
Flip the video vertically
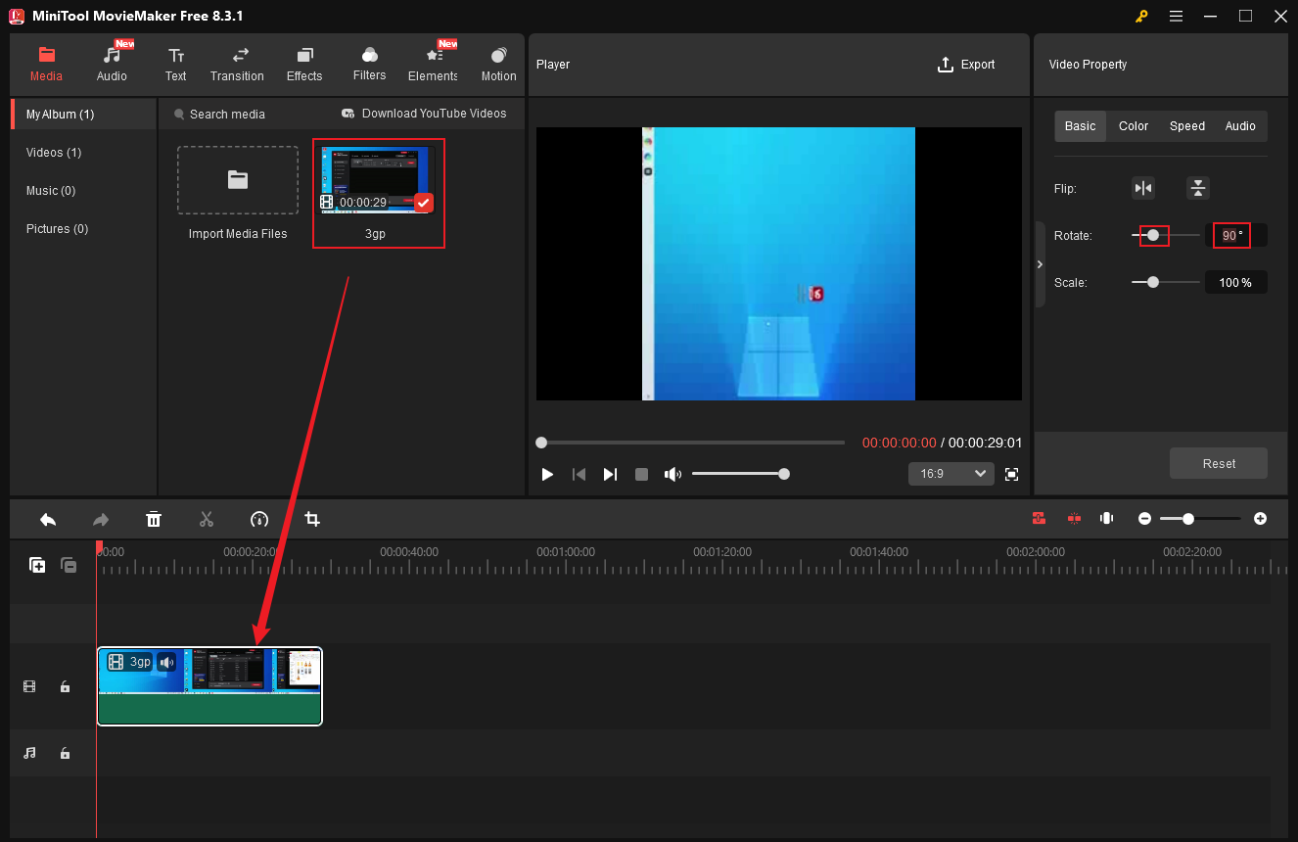(1197, 188)
